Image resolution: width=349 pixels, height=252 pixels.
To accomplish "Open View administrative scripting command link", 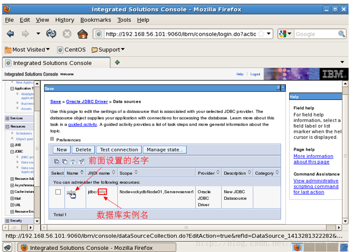I will (316, 186).
